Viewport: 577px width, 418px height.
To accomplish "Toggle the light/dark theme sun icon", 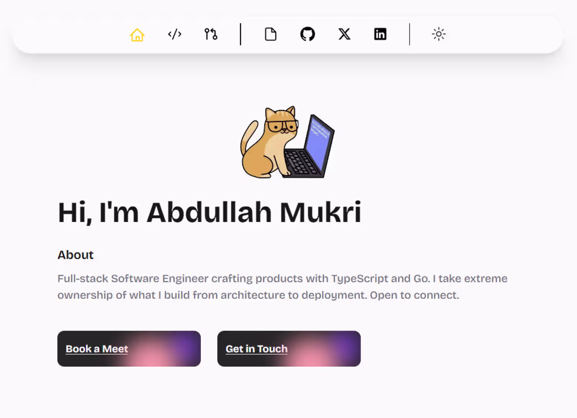I will point(439,34).
